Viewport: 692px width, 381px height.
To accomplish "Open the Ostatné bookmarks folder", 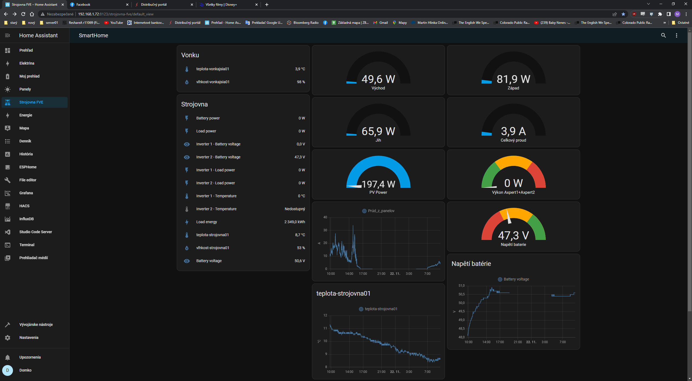I will [680, 23].
